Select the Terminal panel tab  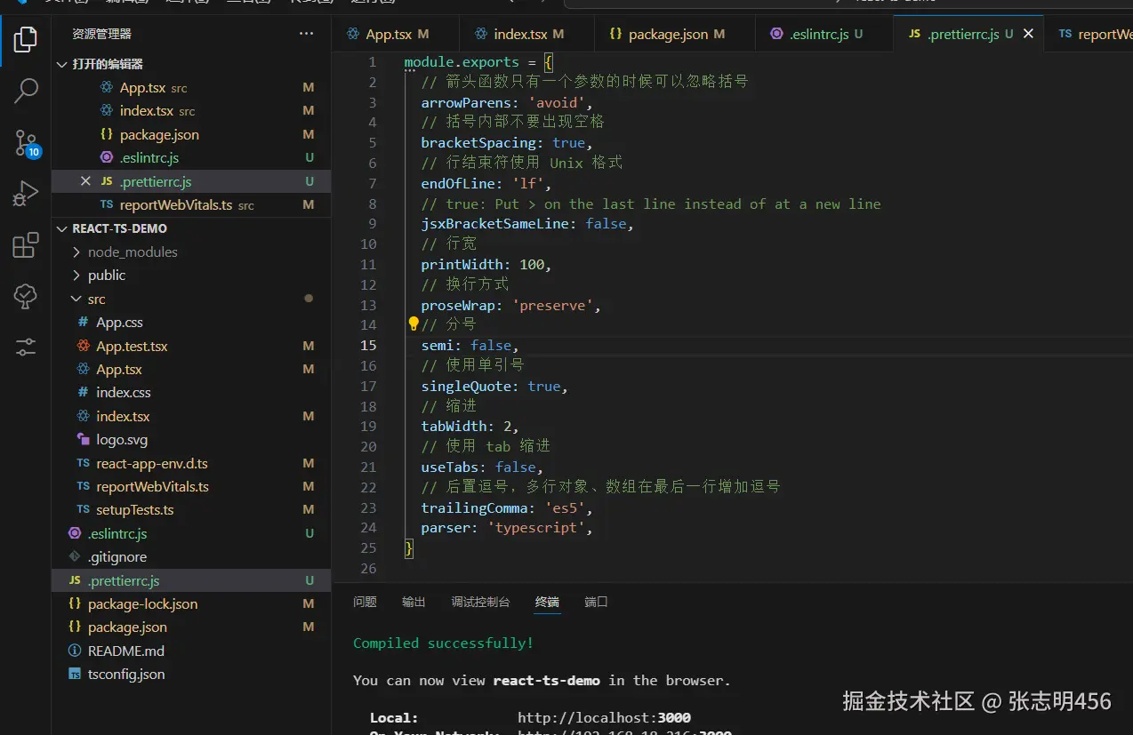(x=547, y=602)
